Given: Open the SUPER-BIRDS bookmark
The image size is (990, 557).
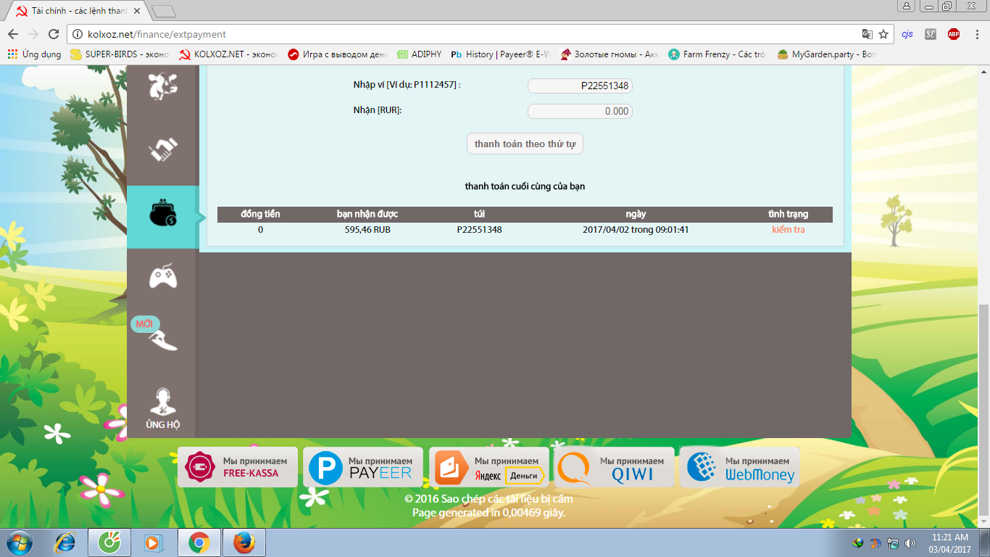Looking at the screenshot, I should click(120, 54).
